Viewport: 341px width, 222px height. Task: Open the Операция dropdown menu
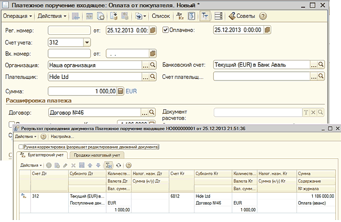pos(17,16)
